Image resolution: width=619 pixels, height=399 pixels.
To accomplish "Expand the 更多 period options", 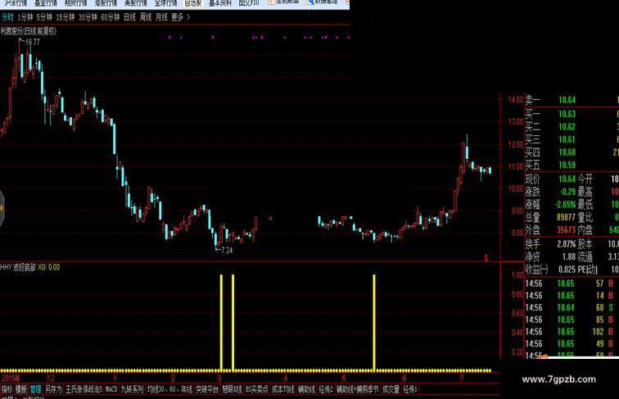I will (x=180, y=17).
